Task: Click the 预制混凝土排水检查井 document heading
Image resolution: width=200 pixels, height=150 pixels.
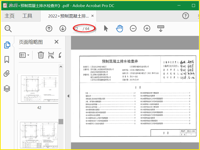Action: (x=120, y=61)
